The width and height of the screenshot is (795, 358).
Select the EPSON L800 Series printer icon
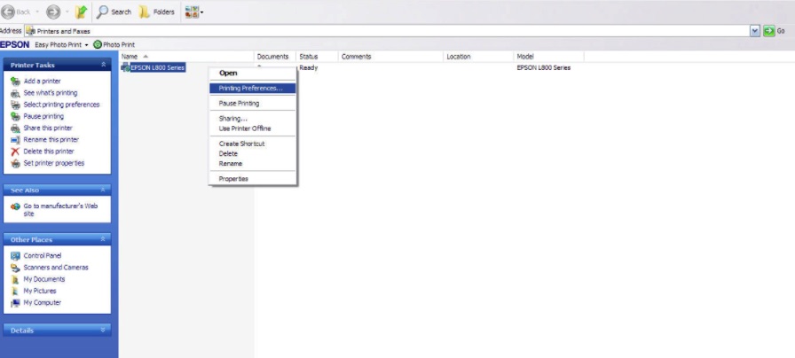coord(125,67)
